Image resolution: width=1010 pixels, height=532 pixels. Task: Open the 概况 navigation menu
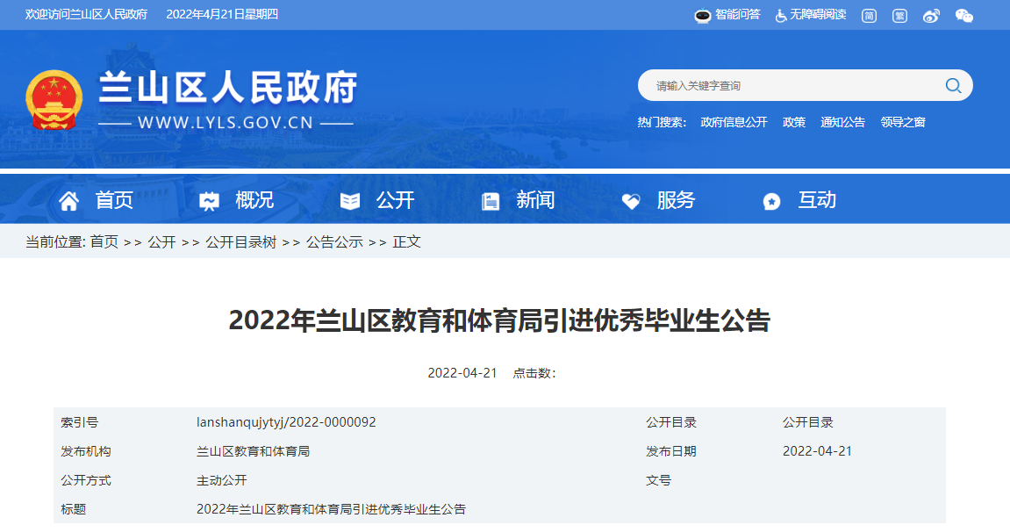pos(254,200)
